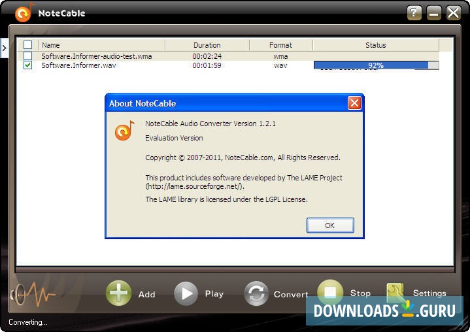Toggle the select-all checkbox in header

point(28,44)
